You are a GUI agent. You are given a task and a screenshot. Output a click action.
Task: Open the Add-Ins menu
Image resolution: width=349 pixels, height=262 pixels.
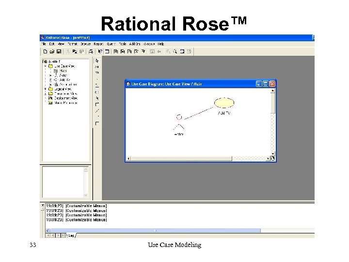(x=135, y=44)
